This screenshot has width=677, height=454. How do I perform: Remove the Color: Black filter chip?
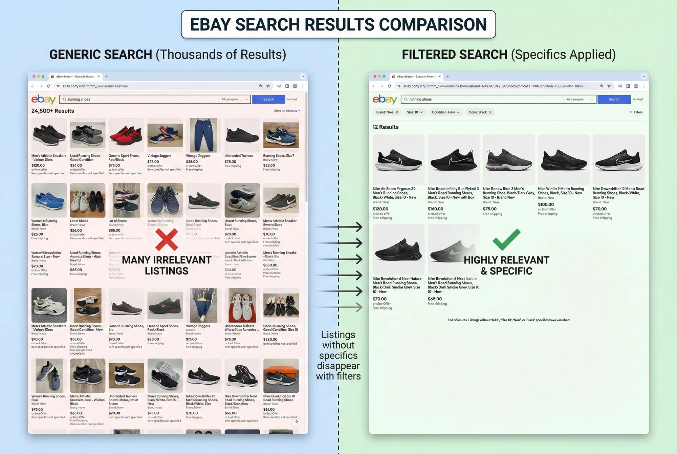[490, 112]
